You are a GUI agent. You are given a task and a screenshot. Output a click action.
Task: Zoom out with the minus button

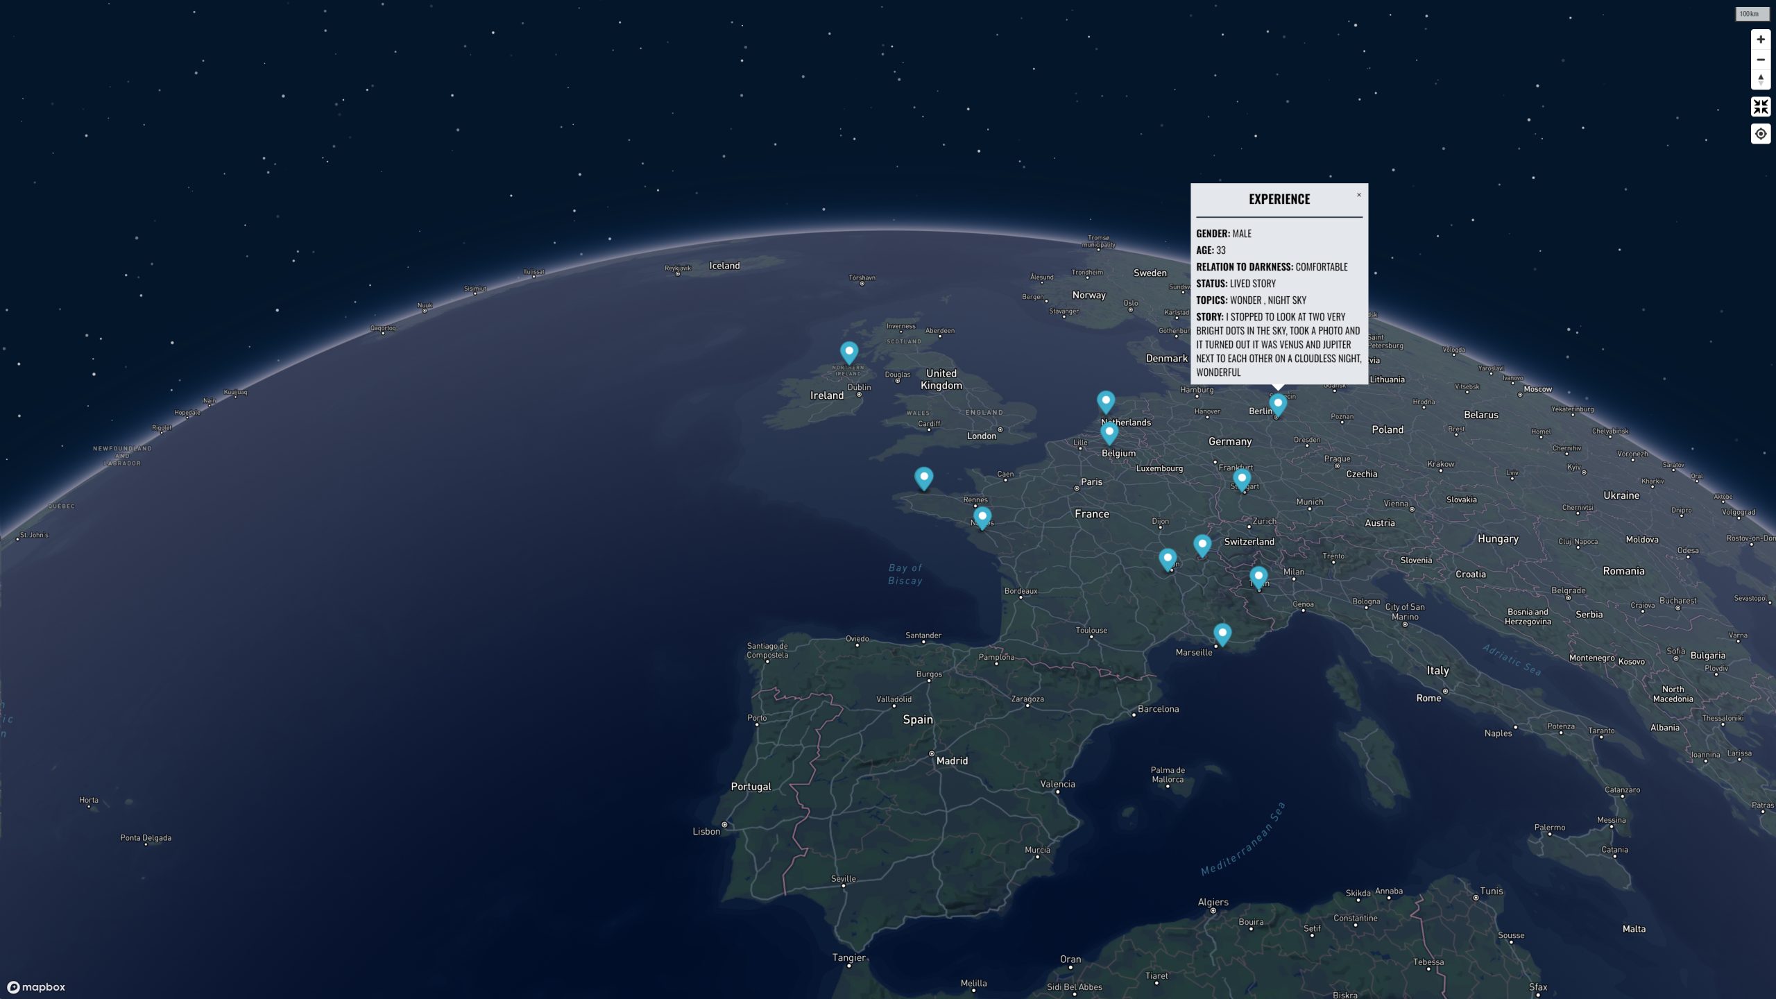coord(1760,60)
